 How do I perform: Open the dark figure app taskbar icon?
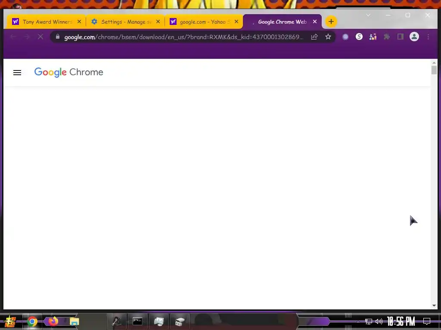click(x=116, y=321)
